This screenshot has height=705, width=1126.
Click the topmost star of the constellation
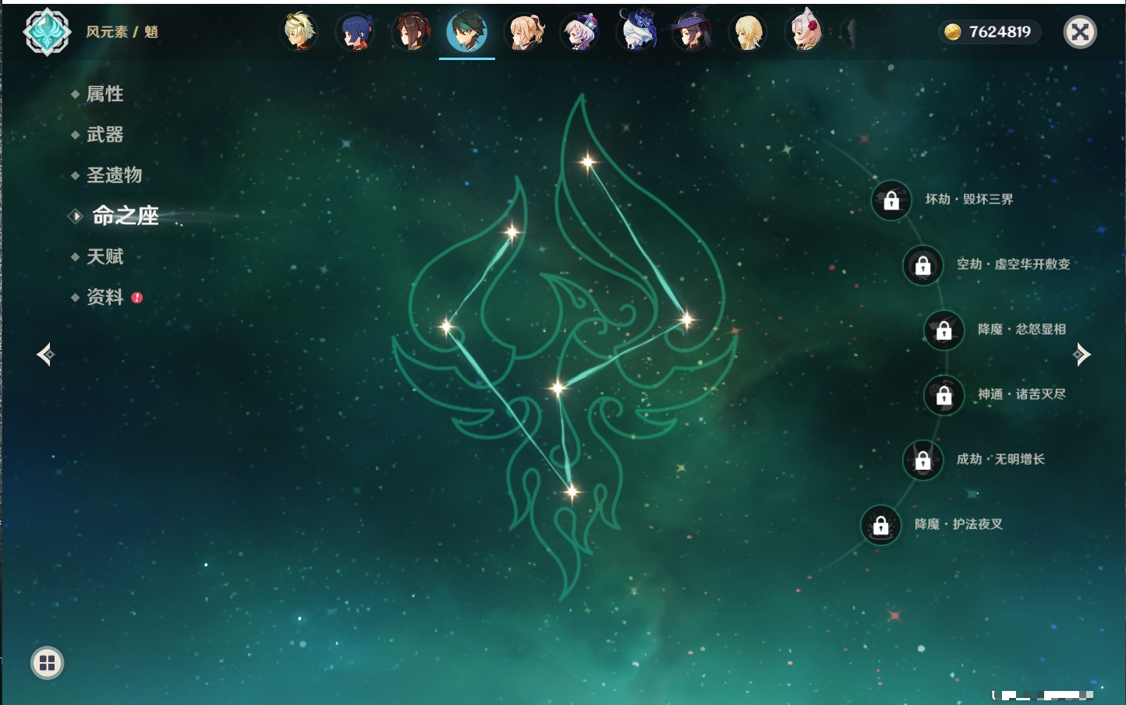[x=587, y=162]
